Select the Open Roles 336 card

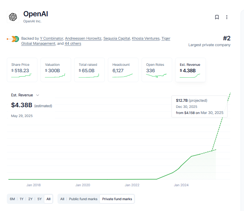157,70
